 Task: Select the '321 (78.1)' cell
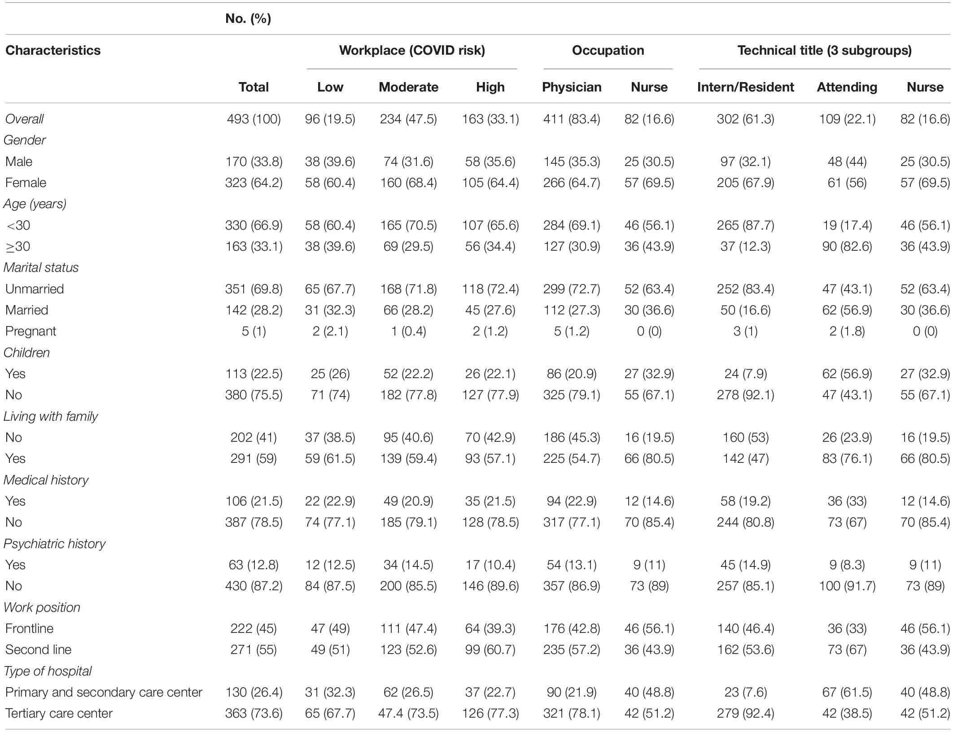(572, 713)
